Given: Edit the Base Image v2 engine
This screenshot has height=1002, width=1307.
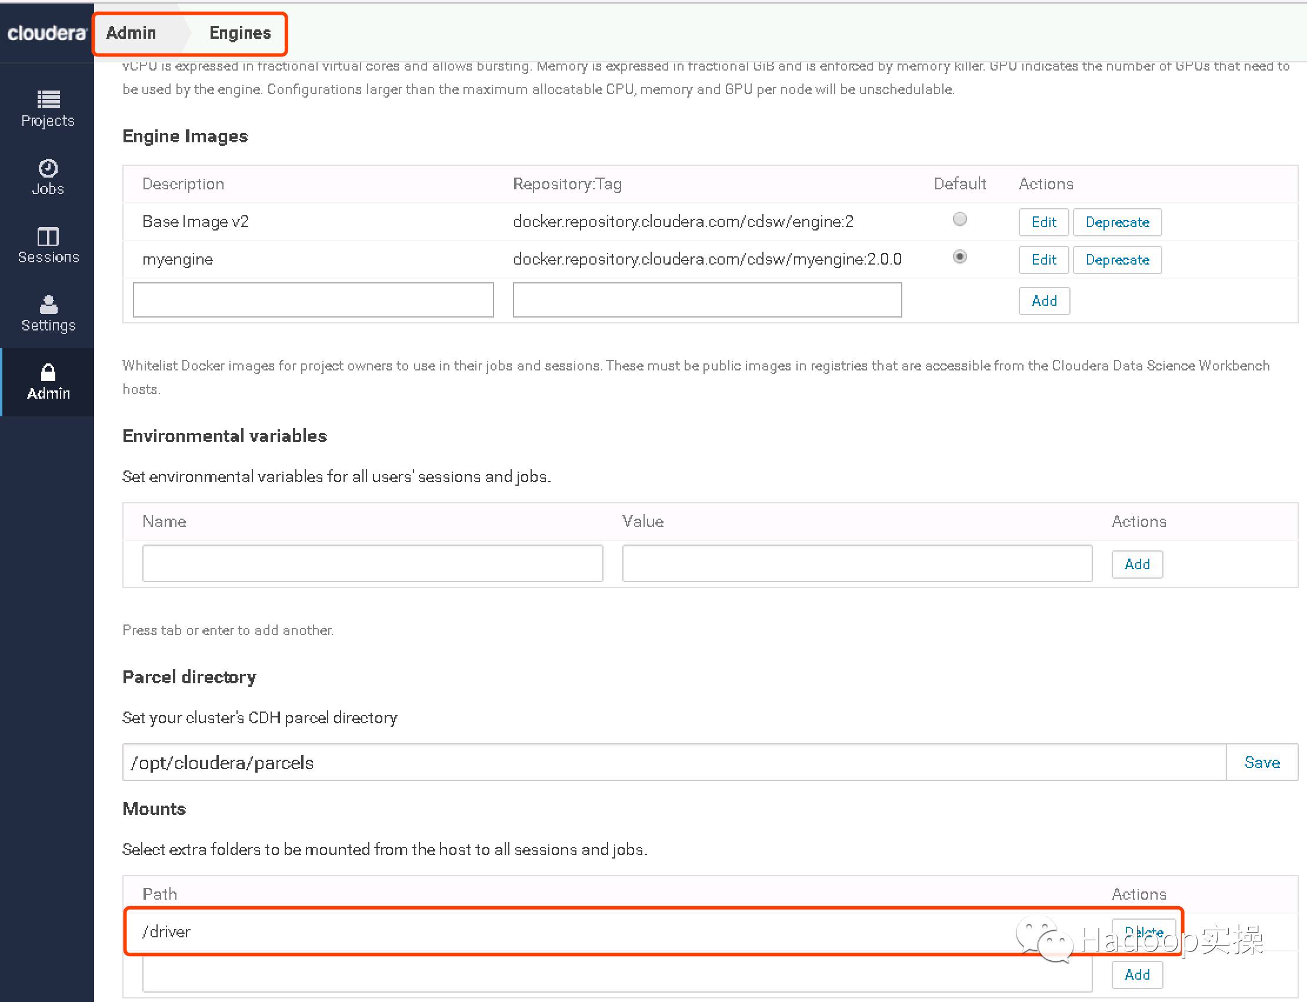Looking at the screenshot, I should tap(1043, 222).
